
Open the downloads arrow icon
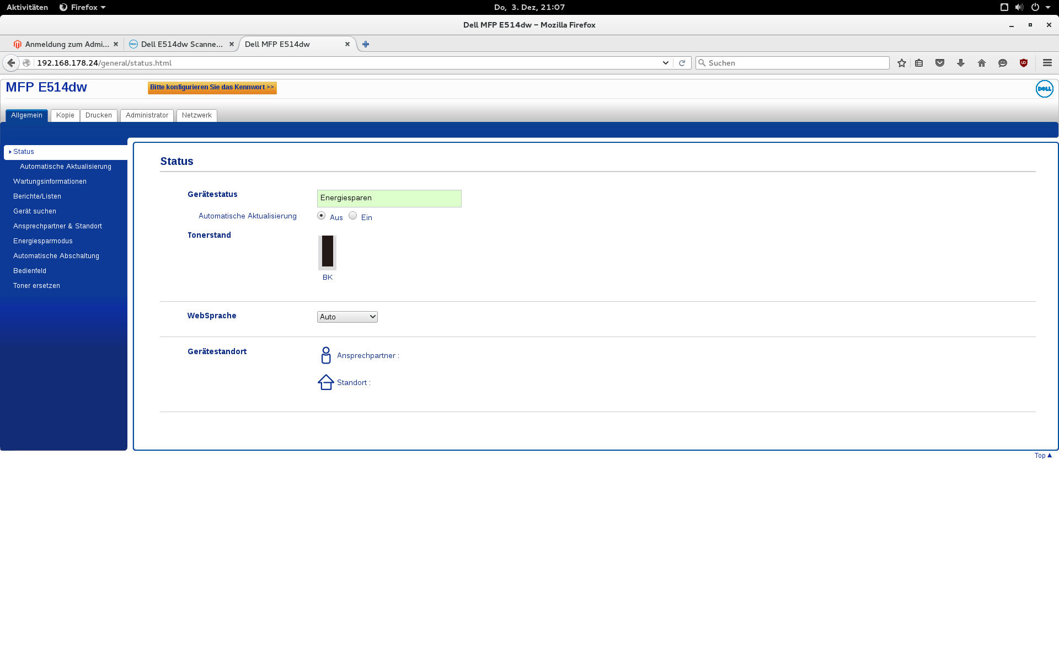[x=961, y=63]
